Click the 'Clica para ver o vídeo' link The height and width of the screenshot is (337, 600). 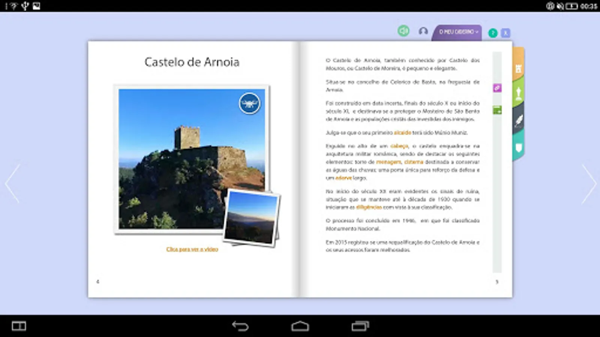(192, 249)
